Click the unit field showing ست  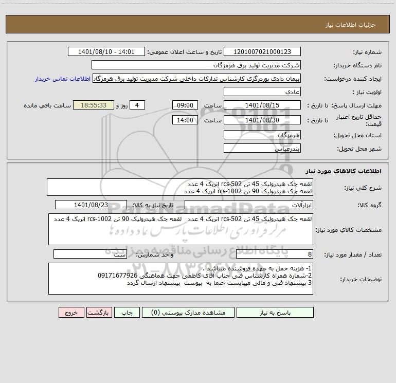(90, 254)
